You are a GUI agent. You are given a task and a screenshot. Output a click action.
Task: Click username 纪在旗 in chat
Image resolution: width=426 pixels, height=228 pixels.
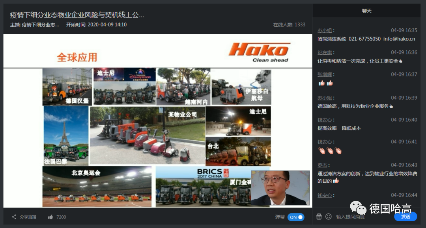pos(325,53)
